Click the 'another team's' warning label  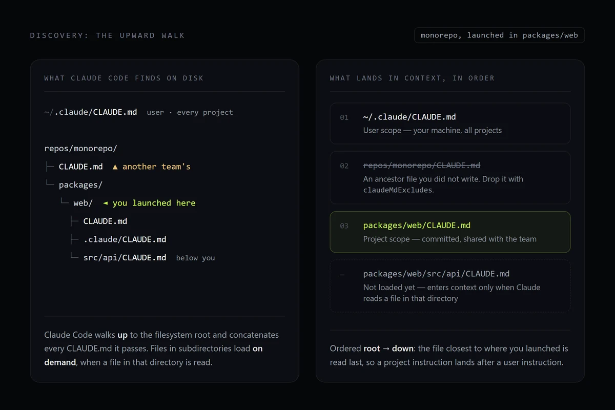coord(156,167)
